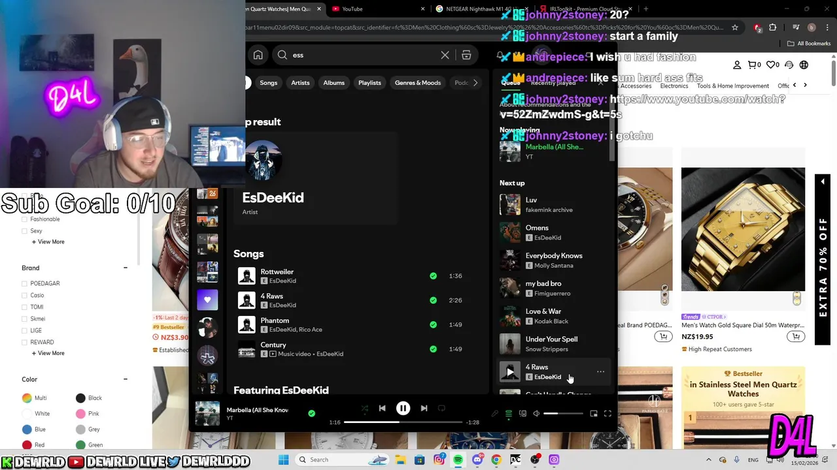This screenshot has height=470, width=837.
Task: Toggle repeat in Spotify player
Action: (x=441, y=409)
